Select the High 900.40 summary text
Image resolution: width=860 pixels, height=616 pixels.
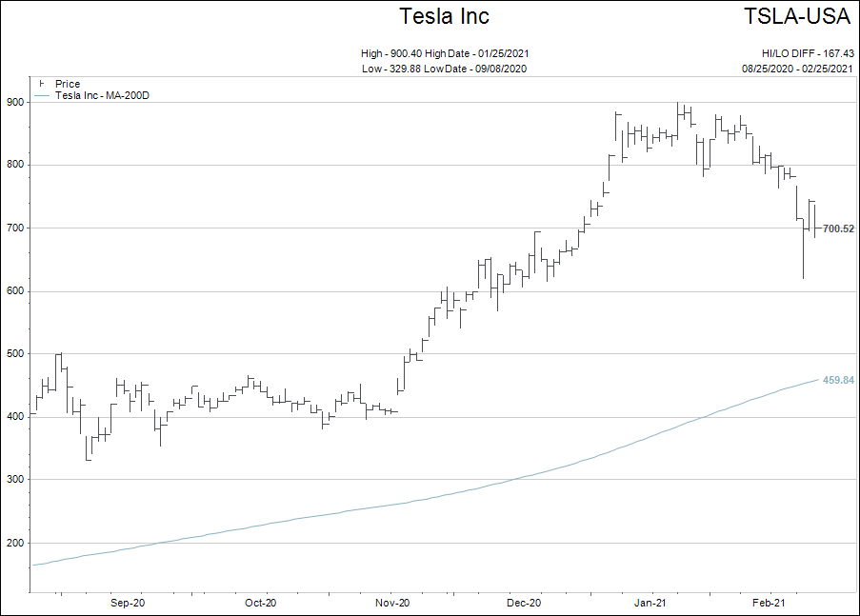tap(444, 54)
